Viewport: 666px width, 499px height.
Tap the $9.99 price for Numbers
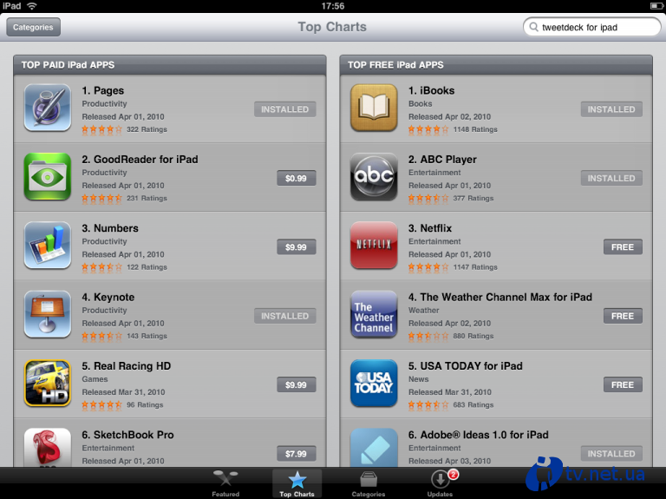[296, 247]
